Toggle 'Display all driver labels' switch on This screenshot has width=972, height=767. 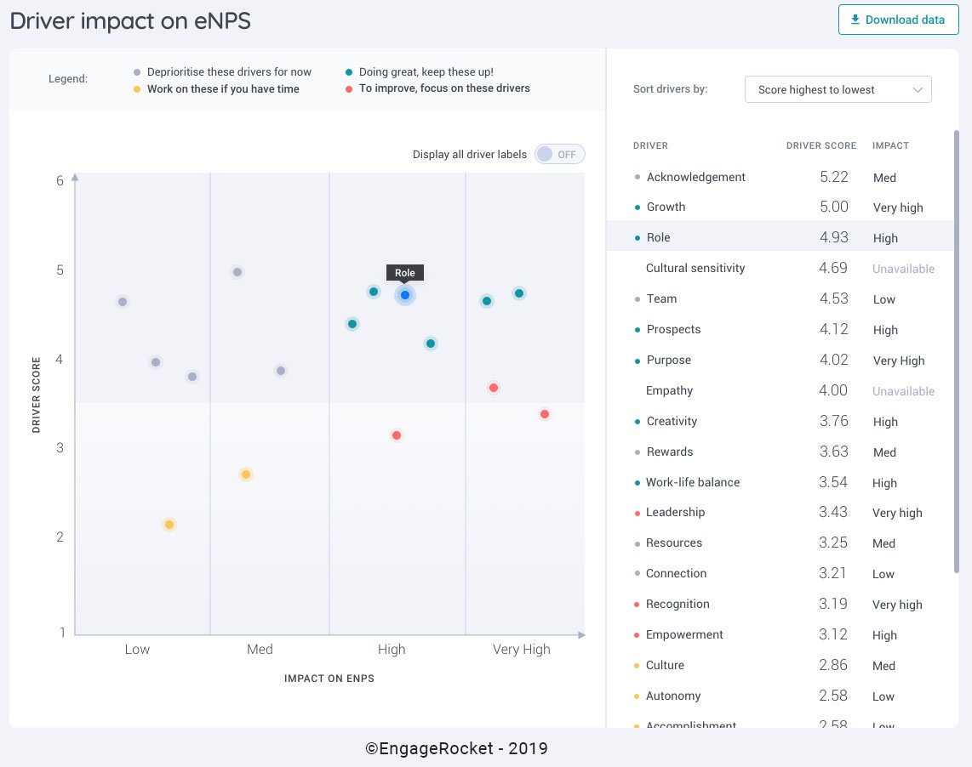tap(560, 154)
